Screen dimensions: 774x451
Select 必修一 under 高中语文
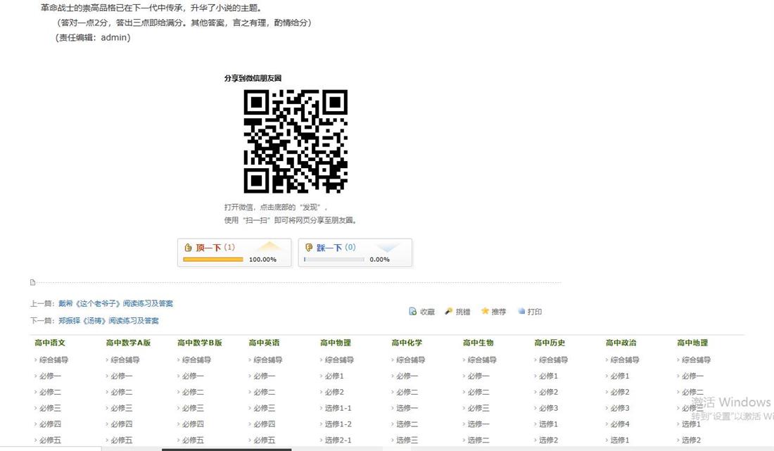[x=50, y=376]
